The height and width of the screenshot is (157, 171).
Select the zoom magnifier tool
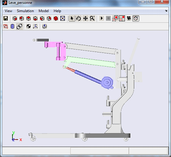92,18
